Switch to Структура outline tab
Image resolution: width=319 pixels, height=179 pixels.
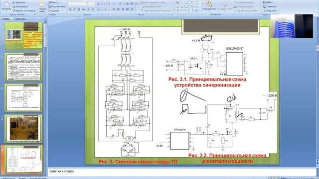click(20, 19)
